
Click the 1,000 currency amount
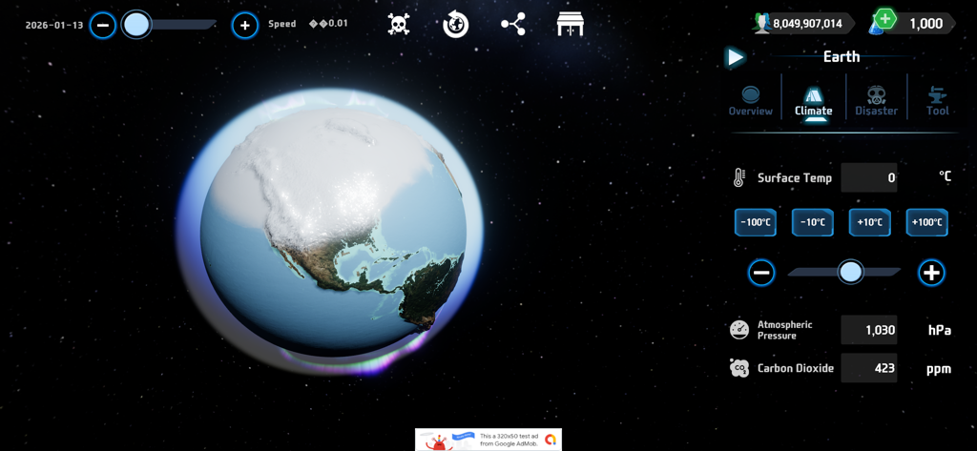925,24
